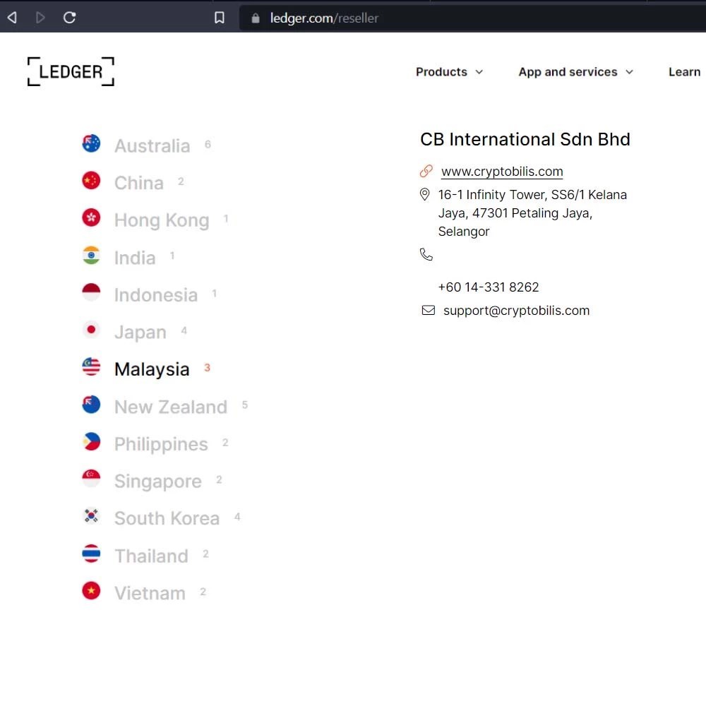Pick Vietnam in the country list
The image size is (706, 706).
150,594
